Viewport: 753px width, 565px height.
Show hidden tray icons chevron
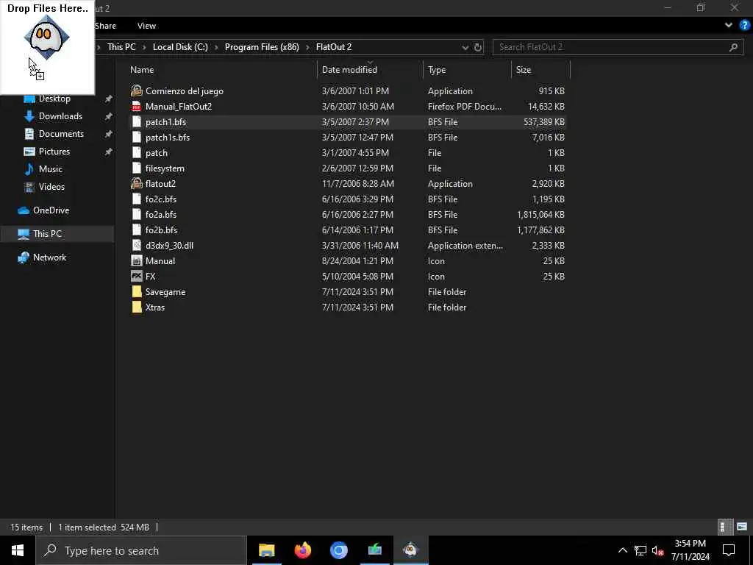pos(622,550)
